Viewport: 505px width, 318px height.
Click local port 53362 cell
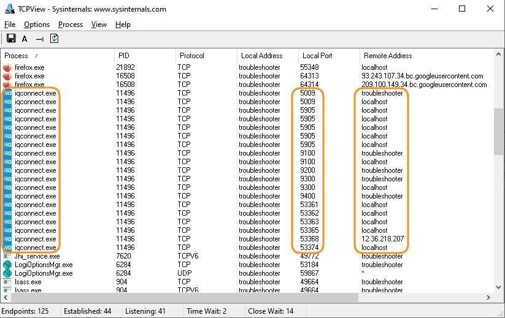pos(309,213)
